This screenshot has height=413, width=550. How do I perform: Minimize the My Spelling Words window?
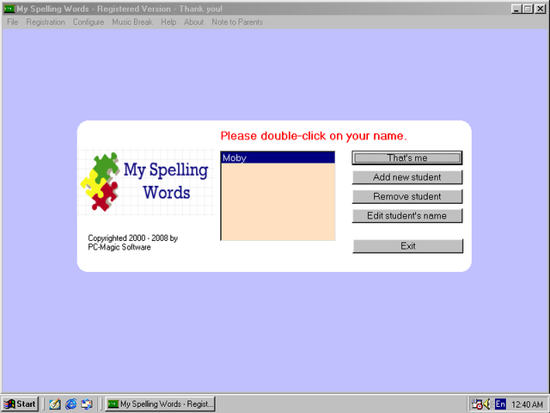point(516,9)
